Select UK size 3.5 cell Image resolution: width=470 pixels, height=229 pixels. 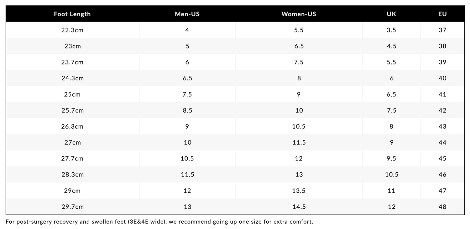pos(391,30)
